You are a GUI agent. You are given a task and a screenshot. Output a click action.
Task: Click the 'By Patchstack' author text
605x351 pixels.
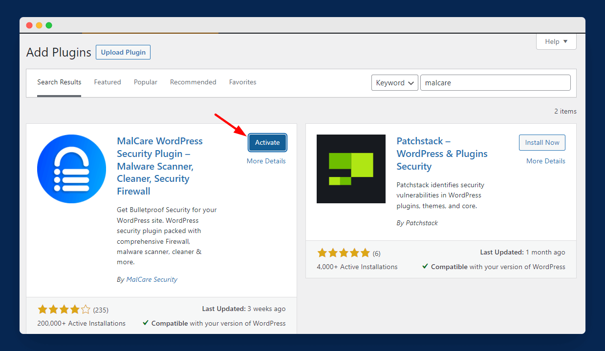pos(417,223)
